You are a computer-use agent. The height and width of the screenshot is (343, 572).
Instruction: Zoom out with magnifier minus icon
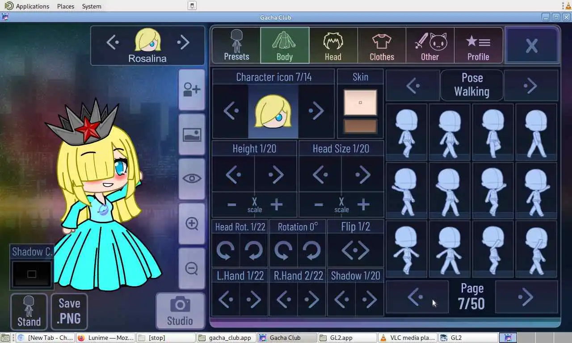click(x=192, y=268)
